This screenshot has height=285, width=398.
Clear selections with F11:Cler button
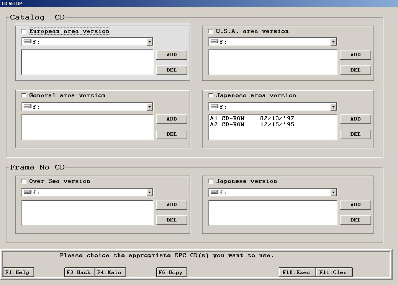[334, 272]
